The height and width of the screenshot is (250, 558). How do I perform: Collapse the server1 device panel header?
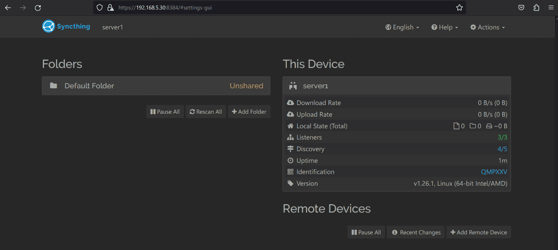[x=397, y=86]
